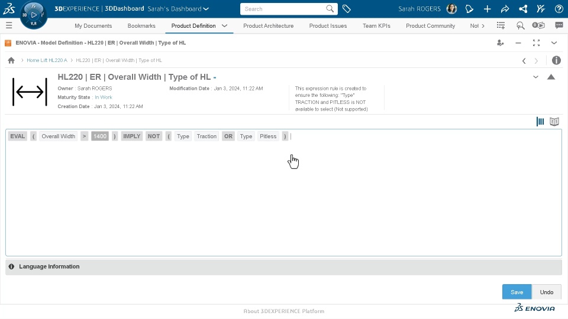The image size is (568, 319).
Task: Select the Traction token
Action: click(206, 136)
